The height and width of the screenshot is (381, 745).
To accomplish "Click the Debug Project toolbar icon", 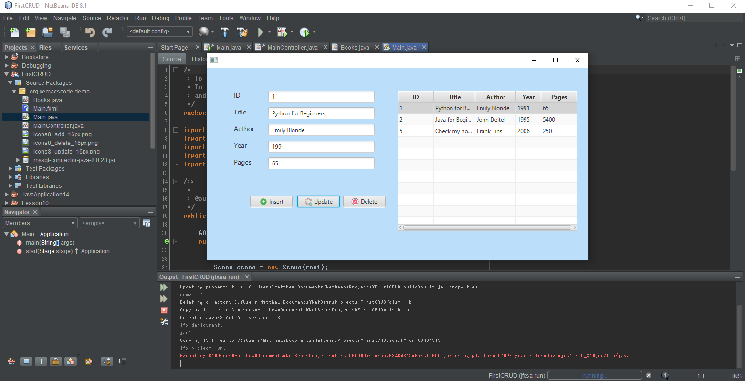I will pos(283,32).
